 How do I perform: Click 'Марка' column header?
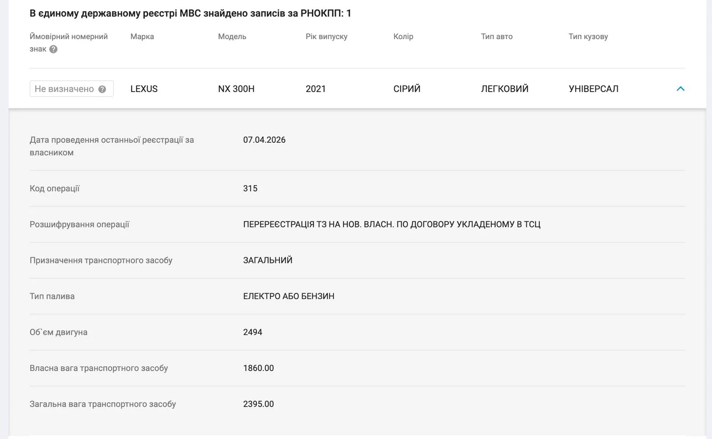[x=142, y=36]
